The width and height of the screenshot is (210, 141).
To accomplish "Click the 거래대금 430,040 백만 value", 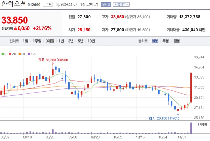I will click(x=194, y=30).
